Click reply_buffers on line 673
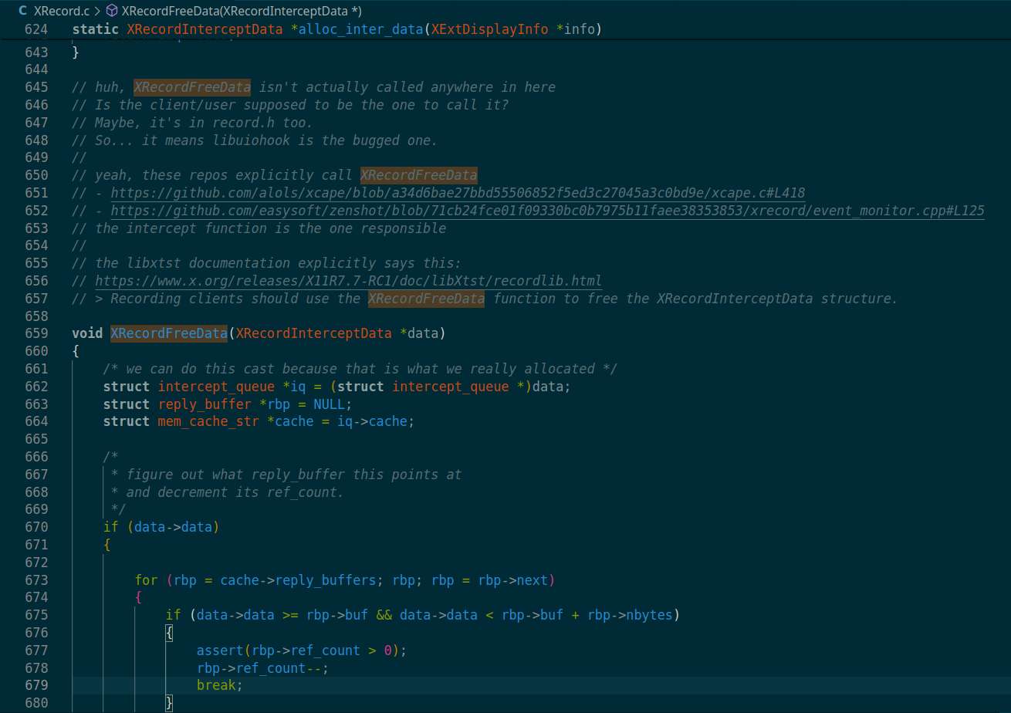This screenshot has height=713, width=1011. click(x=326, y=580)
